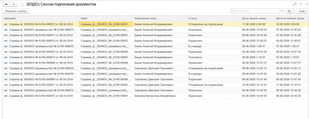Click the icon of the БУ00-000074 document row
Viewport: 309px width, 119px height.
(6, 58)
